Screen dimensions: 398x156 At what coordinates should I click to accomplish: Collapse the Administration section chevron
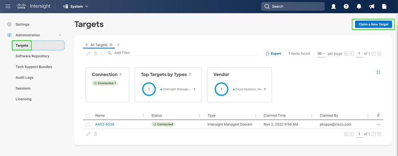click(60, 35)
